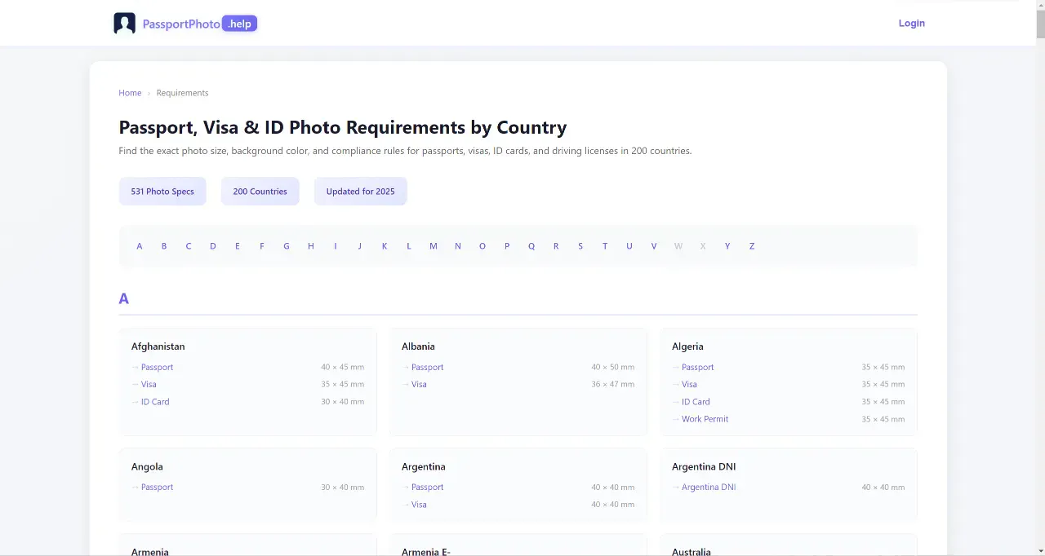1045x556 pixels.
Task: Click the Algeria country heading
Action: tap(687, 346)
